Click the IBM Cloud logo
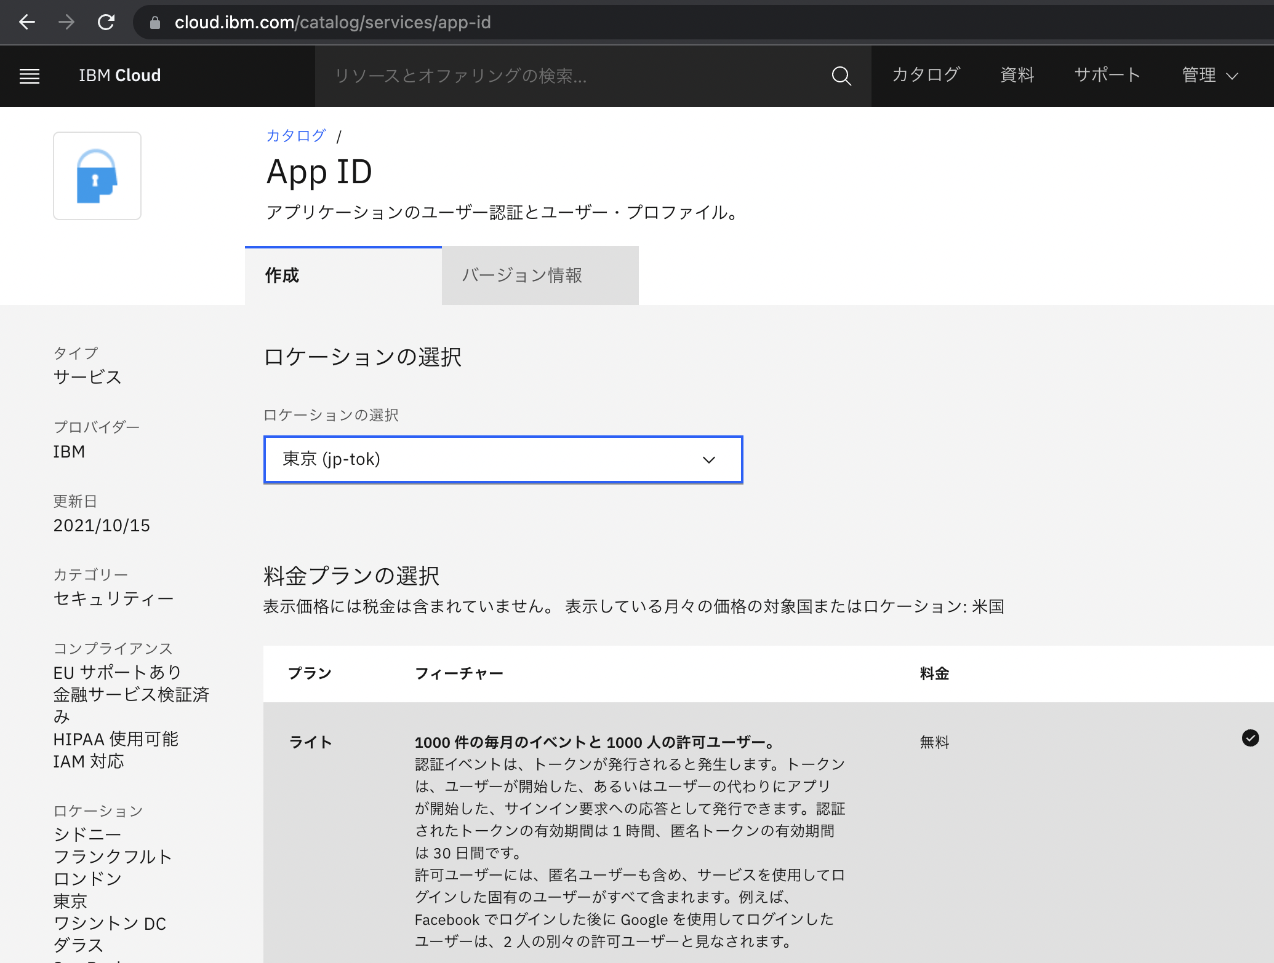The height and width of the screenshot is (963, 1274). (x=119, y=75)
